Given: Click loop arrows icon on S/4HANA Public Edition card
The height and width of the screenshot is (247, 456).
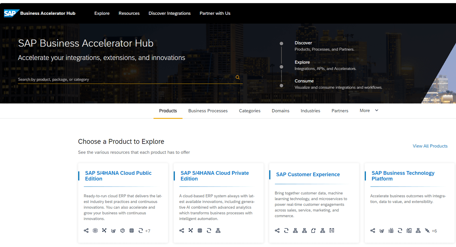Looking at the screenshot, I should pyautogui.click(x=141, y=230).
